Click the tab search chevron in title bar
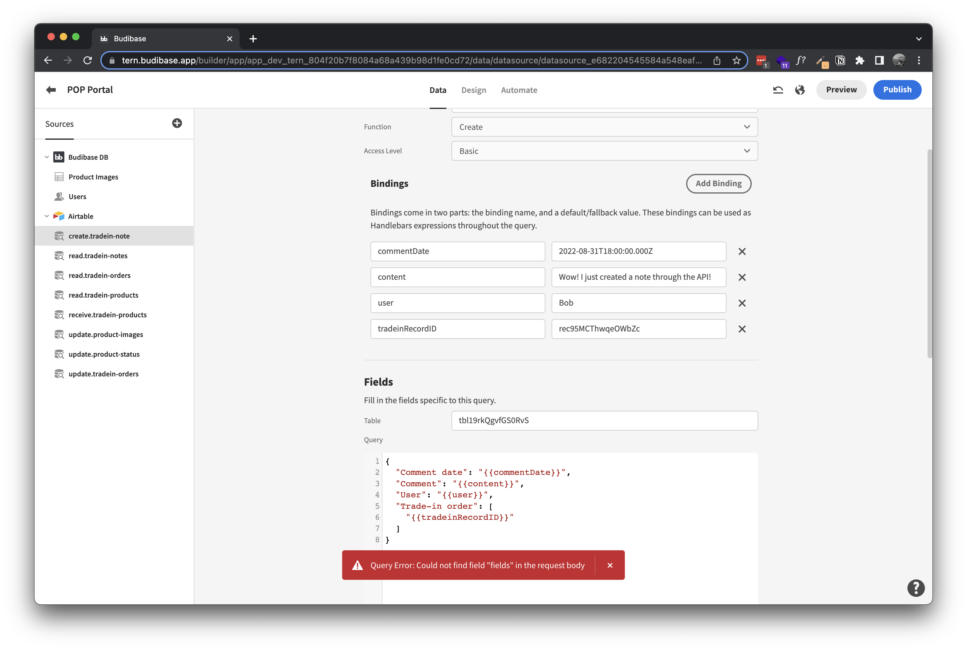The image size is (967, 650). (919, 38)
